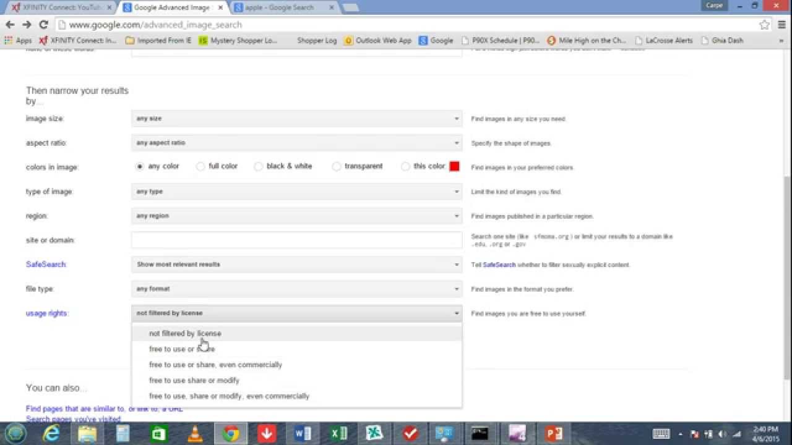Switch to Chrome on the taskbar
The image size is (792, 445).
(231, 434)
